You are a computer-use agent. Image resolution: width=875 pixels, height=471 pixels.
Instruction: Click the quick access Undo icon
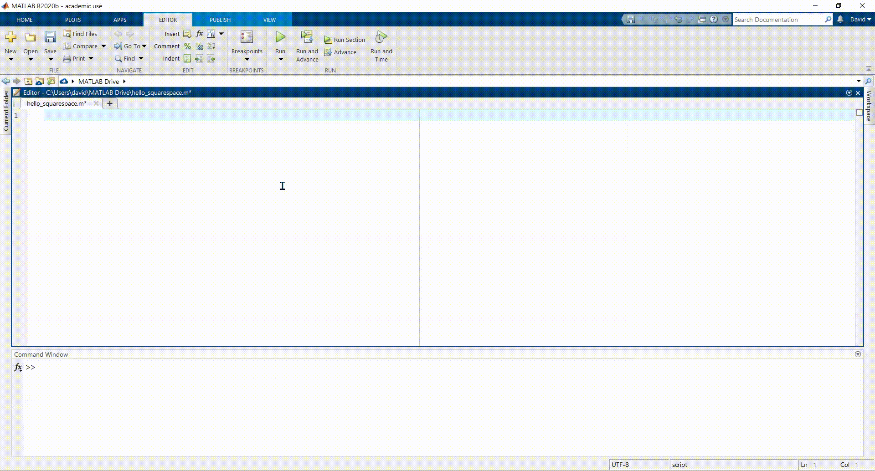[x=678, y=20]
